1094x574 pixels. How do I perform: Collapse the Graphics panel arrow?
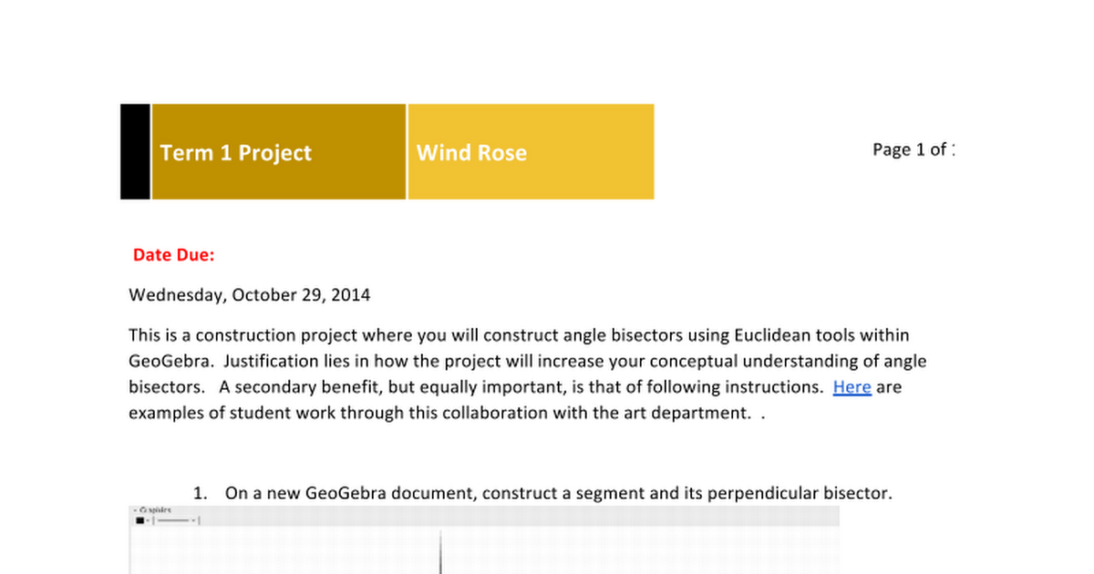click(x=135, y=510)
